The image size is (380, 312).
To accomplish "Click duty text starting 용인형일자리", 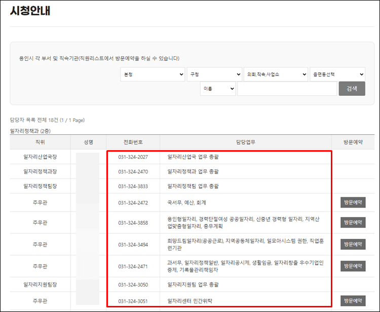I will click(243, 223).
